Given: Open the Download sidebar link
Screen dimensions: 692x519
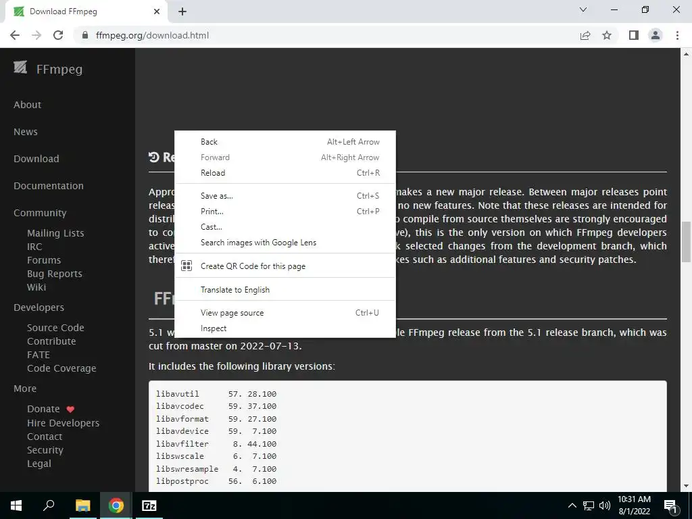Looking at the screenshot, I should [x=36, y=158].
